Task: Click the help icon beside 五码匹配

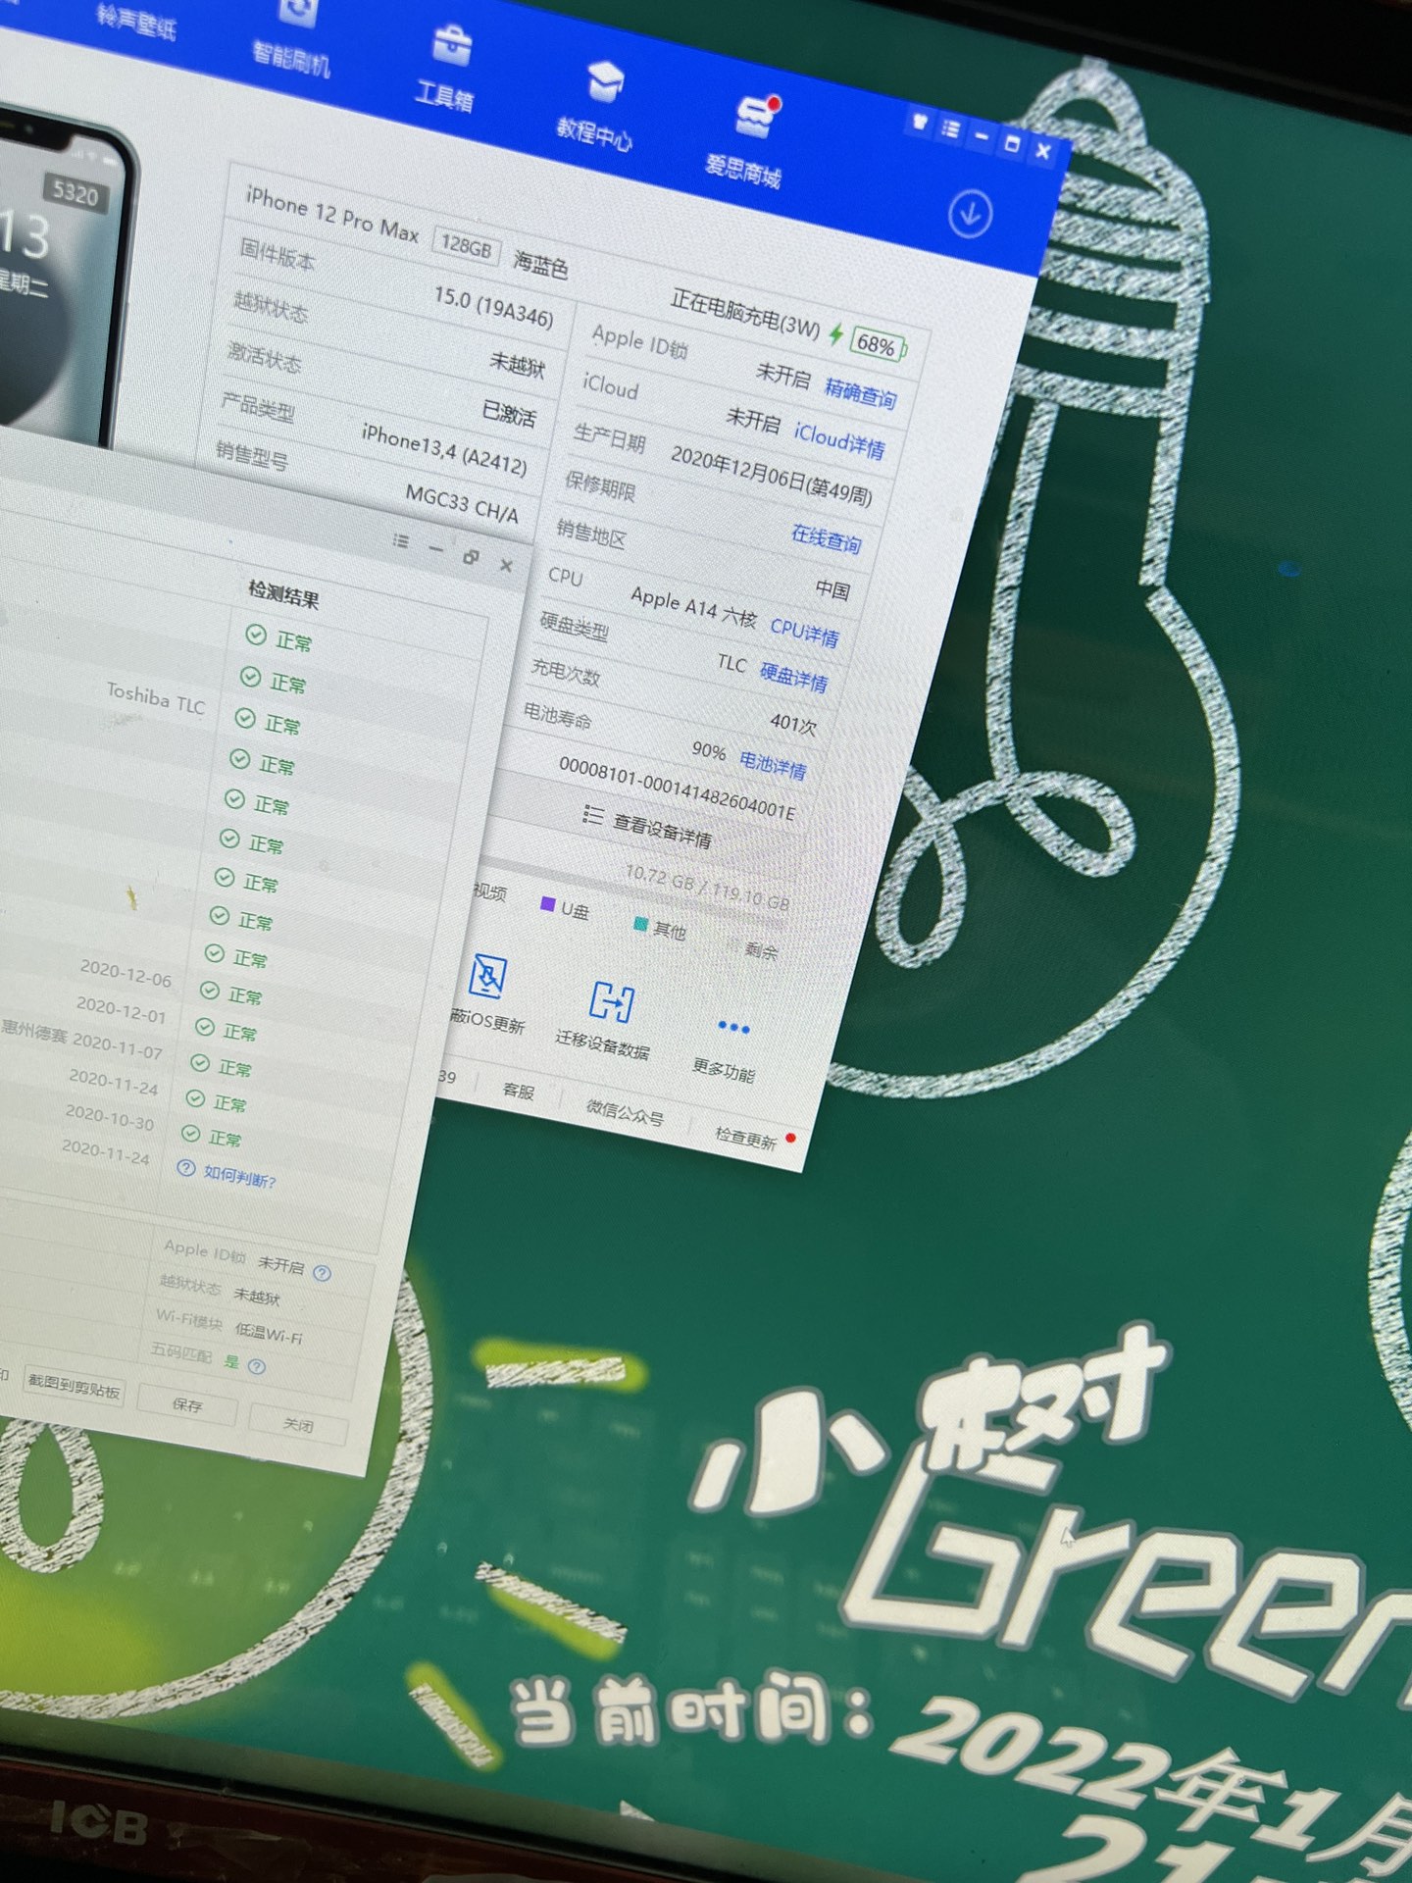Action: [x=257, y=1366]
